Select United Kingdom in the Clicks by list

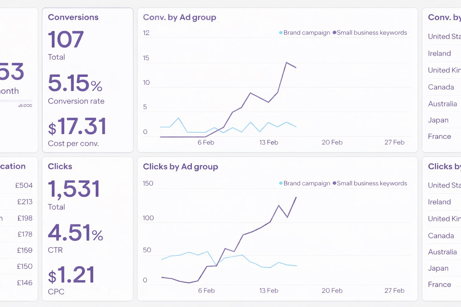click(x=444, y=219)
